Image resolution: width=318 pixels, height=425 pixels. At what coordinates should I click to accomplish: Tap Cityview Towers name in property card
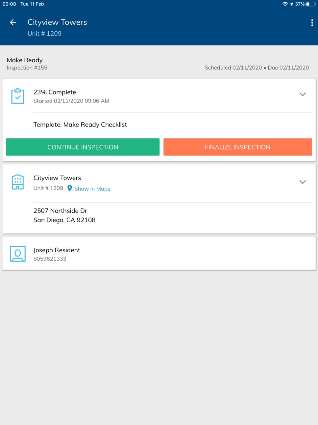pyautogui.click(x=57, y=178)
